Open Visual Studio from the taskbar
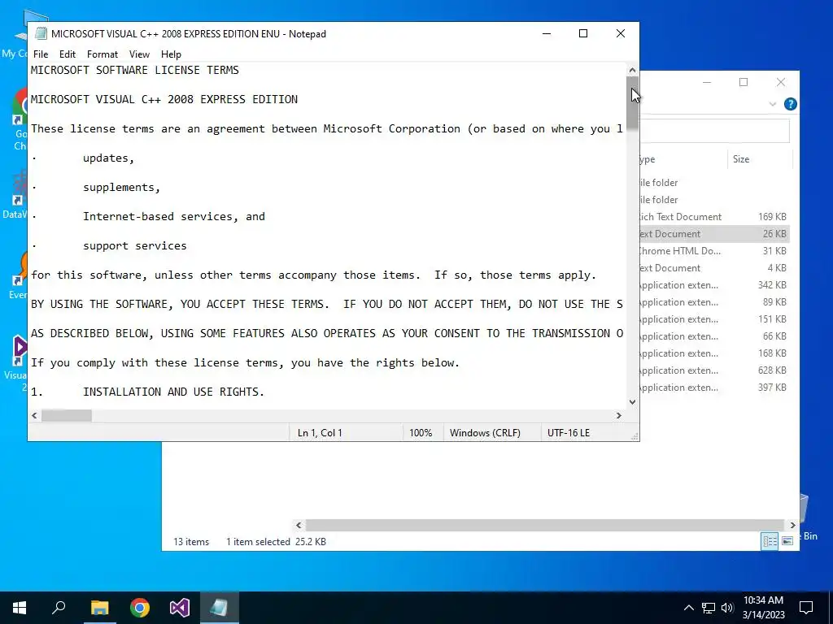Viewport: 833px width, 624px height. click(180, 608)
